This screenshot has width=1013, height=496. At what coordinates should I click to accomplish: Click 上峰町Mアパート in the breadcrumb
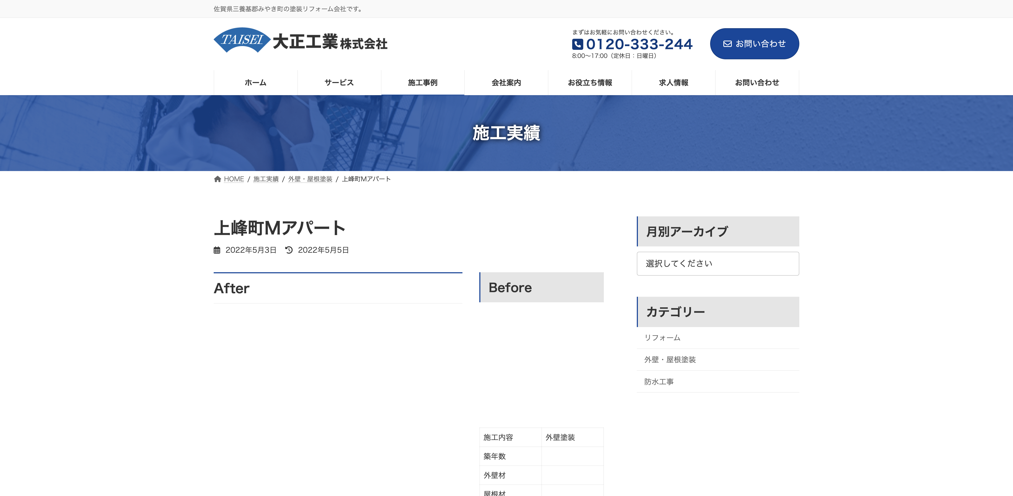[366, 179]
